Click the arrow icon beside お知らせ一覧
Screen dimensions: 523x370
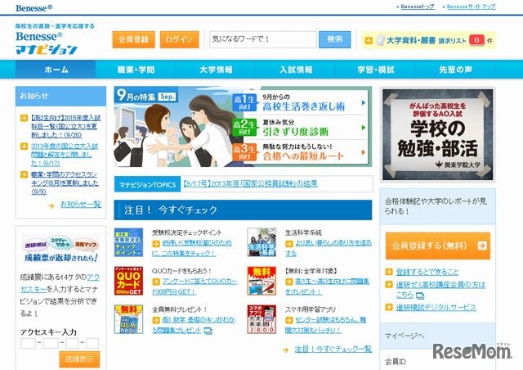[51, 205]
